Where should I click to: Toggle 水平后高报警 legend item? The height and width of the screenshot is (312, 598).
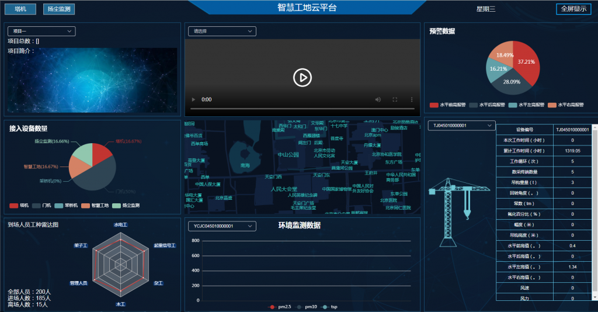point(487,105)
